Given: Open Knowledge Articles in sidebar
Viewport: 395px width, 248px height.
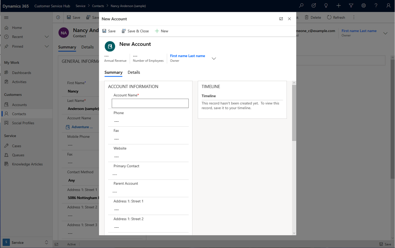Looking at the screenshot, I should pyautogui.click(x=27, y=164).
